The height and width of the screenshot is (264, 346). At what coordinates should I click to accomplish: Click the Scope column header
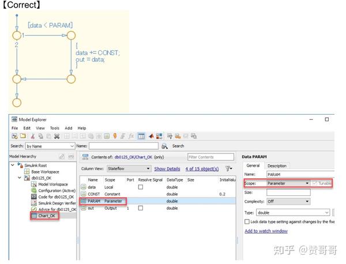click(110, 180)
